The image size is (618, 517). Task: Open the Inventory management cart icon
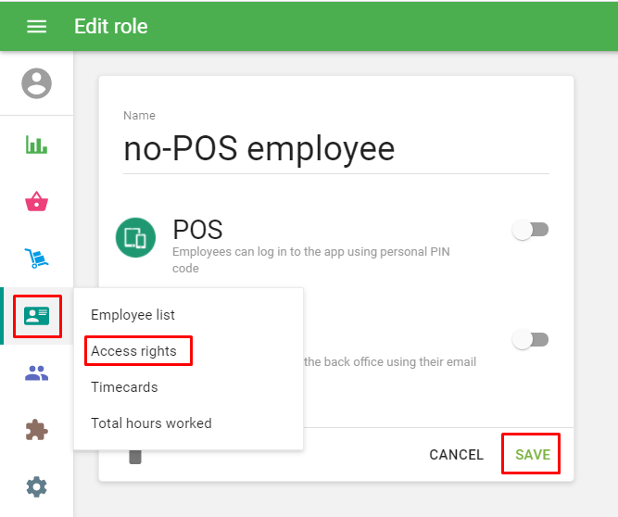pyautogui.click(x=36, y=258)
